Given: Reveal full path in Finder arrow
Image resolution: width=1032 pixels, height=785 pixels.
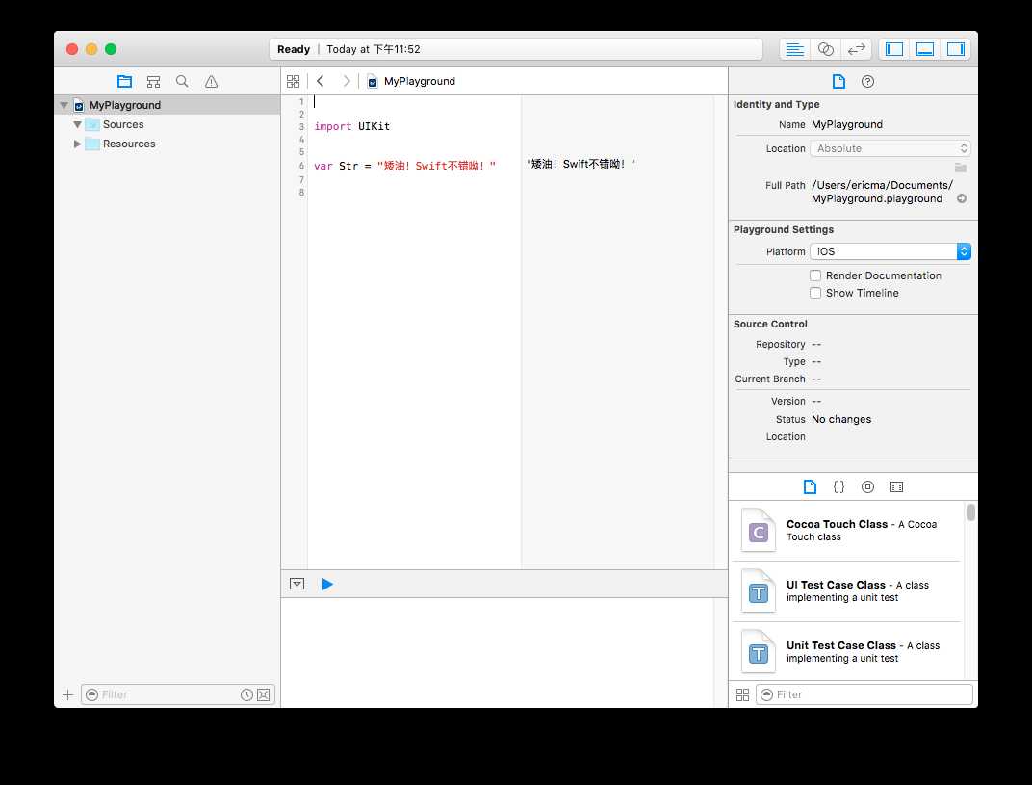Looking at the screenshot, I should [962, 198].
